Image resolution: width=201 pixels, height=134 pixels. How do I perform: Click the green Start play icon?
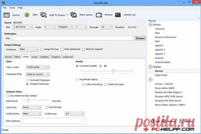[27, 15]
